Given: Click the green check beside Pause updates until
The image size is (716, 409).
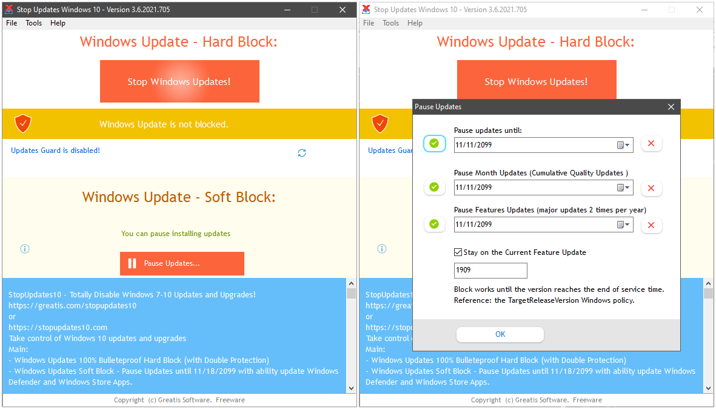Looking at the screenshot, I should click(x=434, y=143).
